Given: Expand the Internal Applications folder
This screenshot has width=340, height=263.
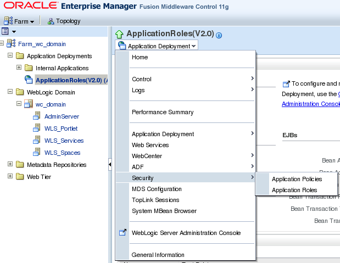Looking at the screenshot, I should pyautogui.click(x=19, y=67).
